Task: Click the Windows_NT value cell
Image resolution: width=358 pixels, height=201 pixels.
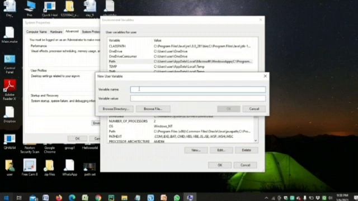Action: click(163, 126)
